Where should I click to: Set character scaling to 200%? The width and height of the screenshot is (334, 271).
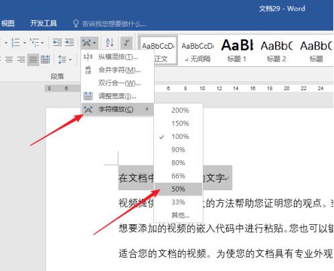[x=179, y=110]
